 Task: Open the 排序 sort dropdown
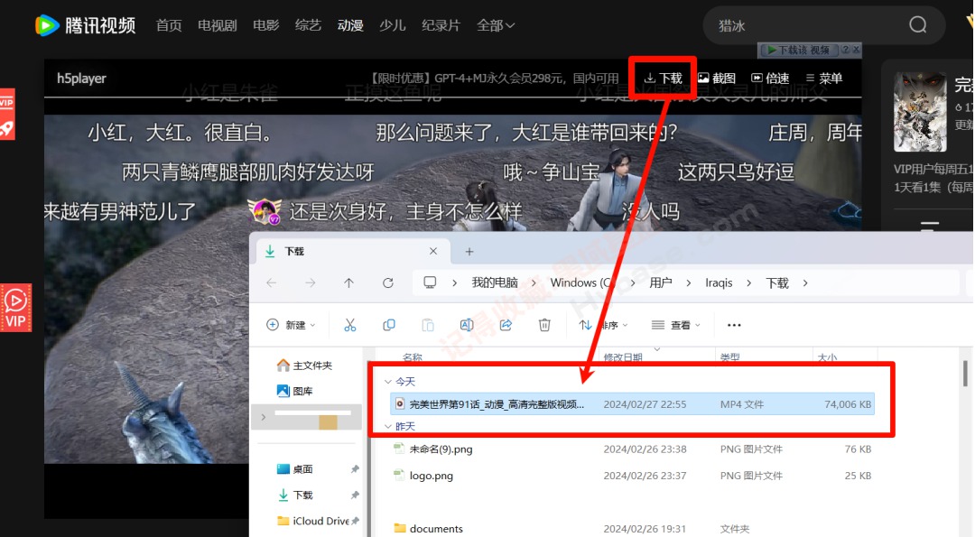click(x=604, y=324)
